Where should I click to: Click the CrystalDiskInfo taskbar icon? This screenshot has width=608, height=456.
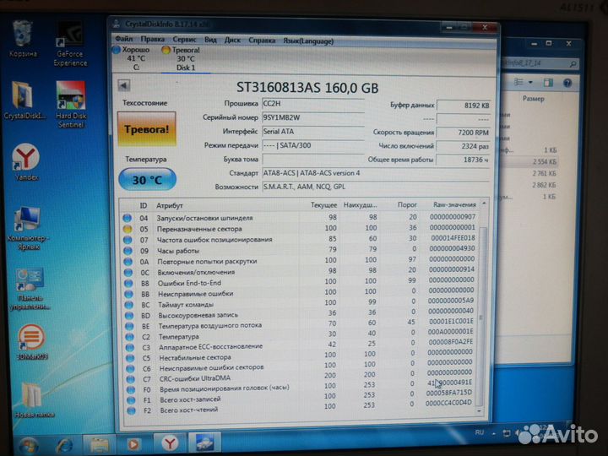coord(204,442)
